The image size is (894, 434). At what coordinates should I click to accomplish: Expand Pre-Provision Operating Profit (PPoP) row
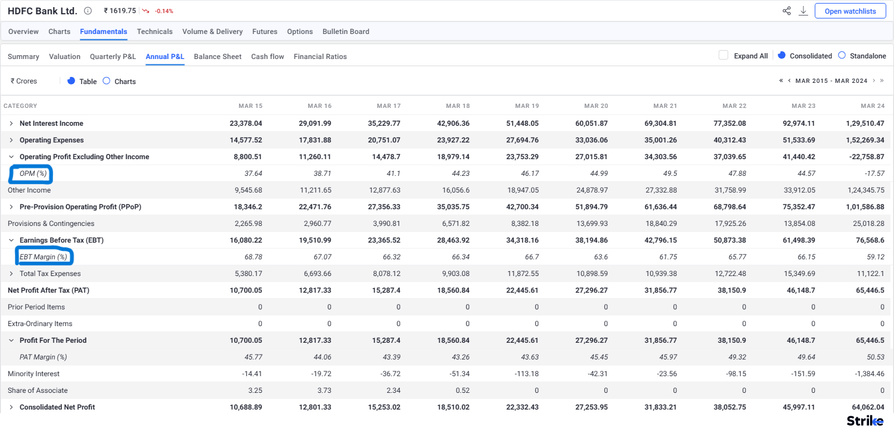coord(11,207)
